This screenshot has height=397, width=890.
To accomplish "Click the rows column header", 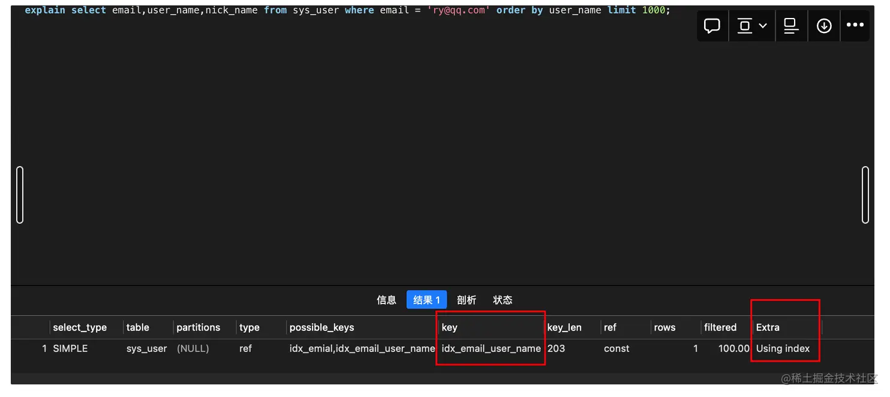I will coord(665,327).
